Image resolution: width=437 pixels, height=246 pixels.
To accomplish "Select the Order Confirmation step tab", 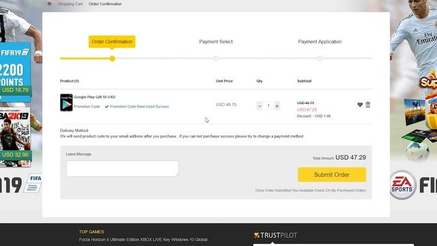I will pyautogui.click(x=112, y=42).
